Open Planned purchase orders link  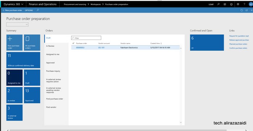[x=238, y=44]
